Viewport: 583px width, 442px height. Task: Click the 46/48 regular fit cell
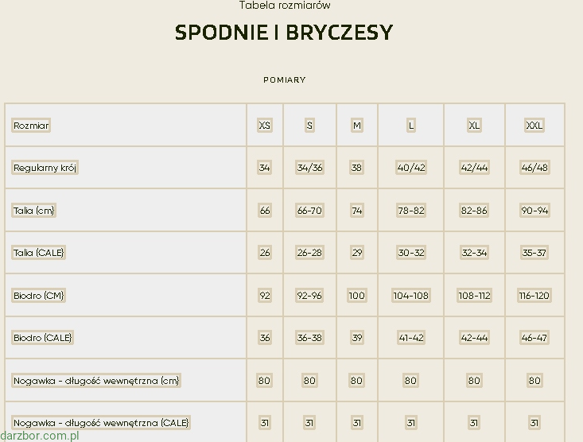point(534,168)
